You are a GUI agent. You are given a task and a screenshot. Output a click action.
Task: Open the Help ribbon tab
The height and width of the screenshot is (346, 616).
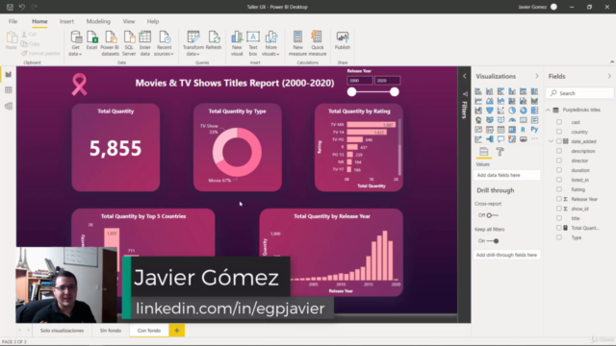pyautogui.click(x=153, y=21)
